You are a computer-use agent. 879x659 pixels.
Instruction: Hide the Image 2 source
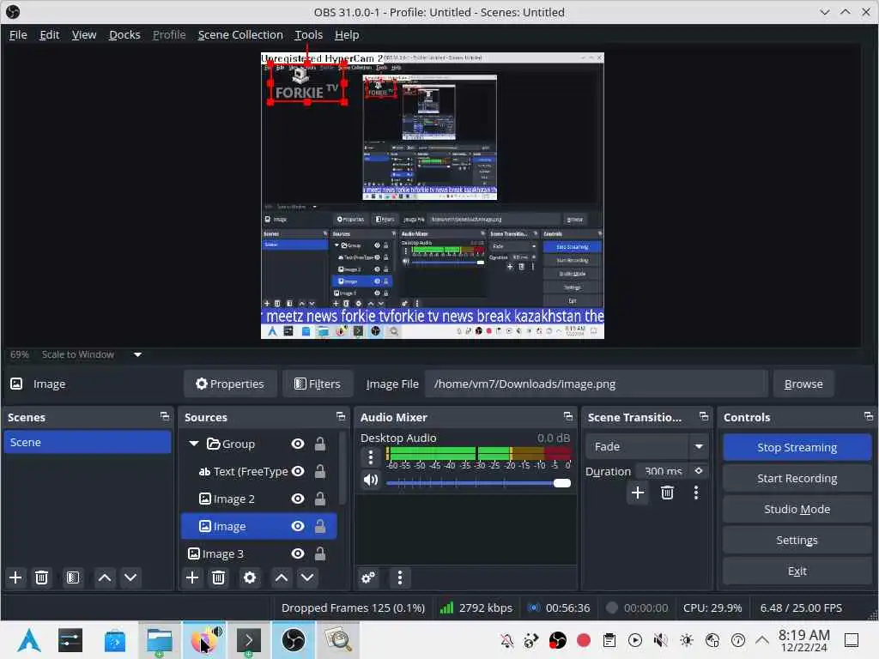click(298, 499)
